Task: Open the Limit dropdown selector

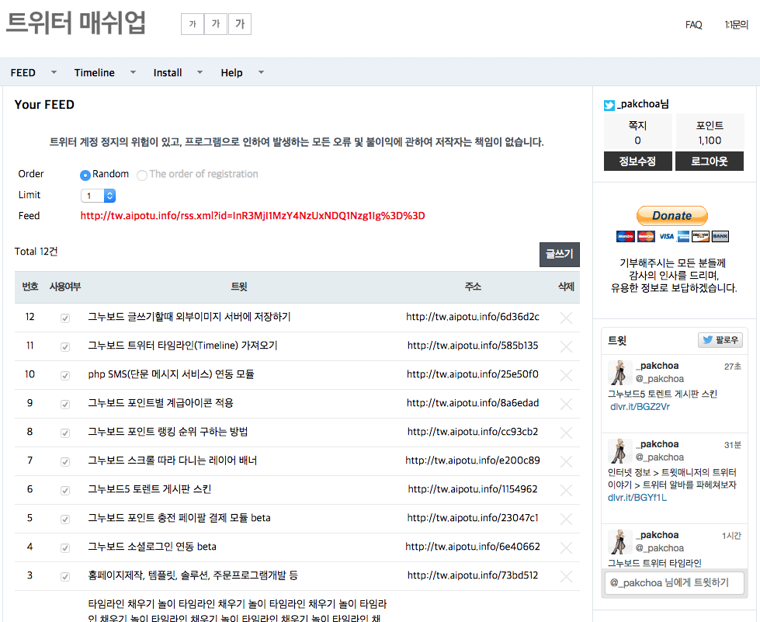Action: [99, 196]
